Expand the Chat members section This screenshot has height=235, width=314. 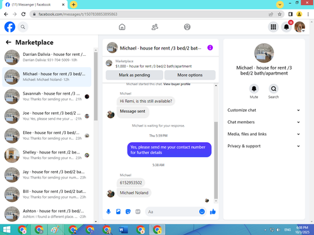pos(264,122)
